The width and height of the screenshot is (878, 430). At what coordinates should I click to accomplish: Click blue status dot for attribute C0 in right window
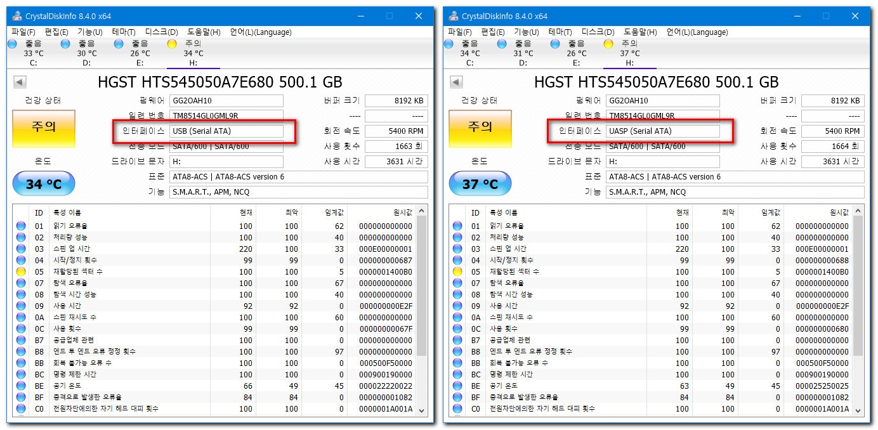[x=457, y=408]
